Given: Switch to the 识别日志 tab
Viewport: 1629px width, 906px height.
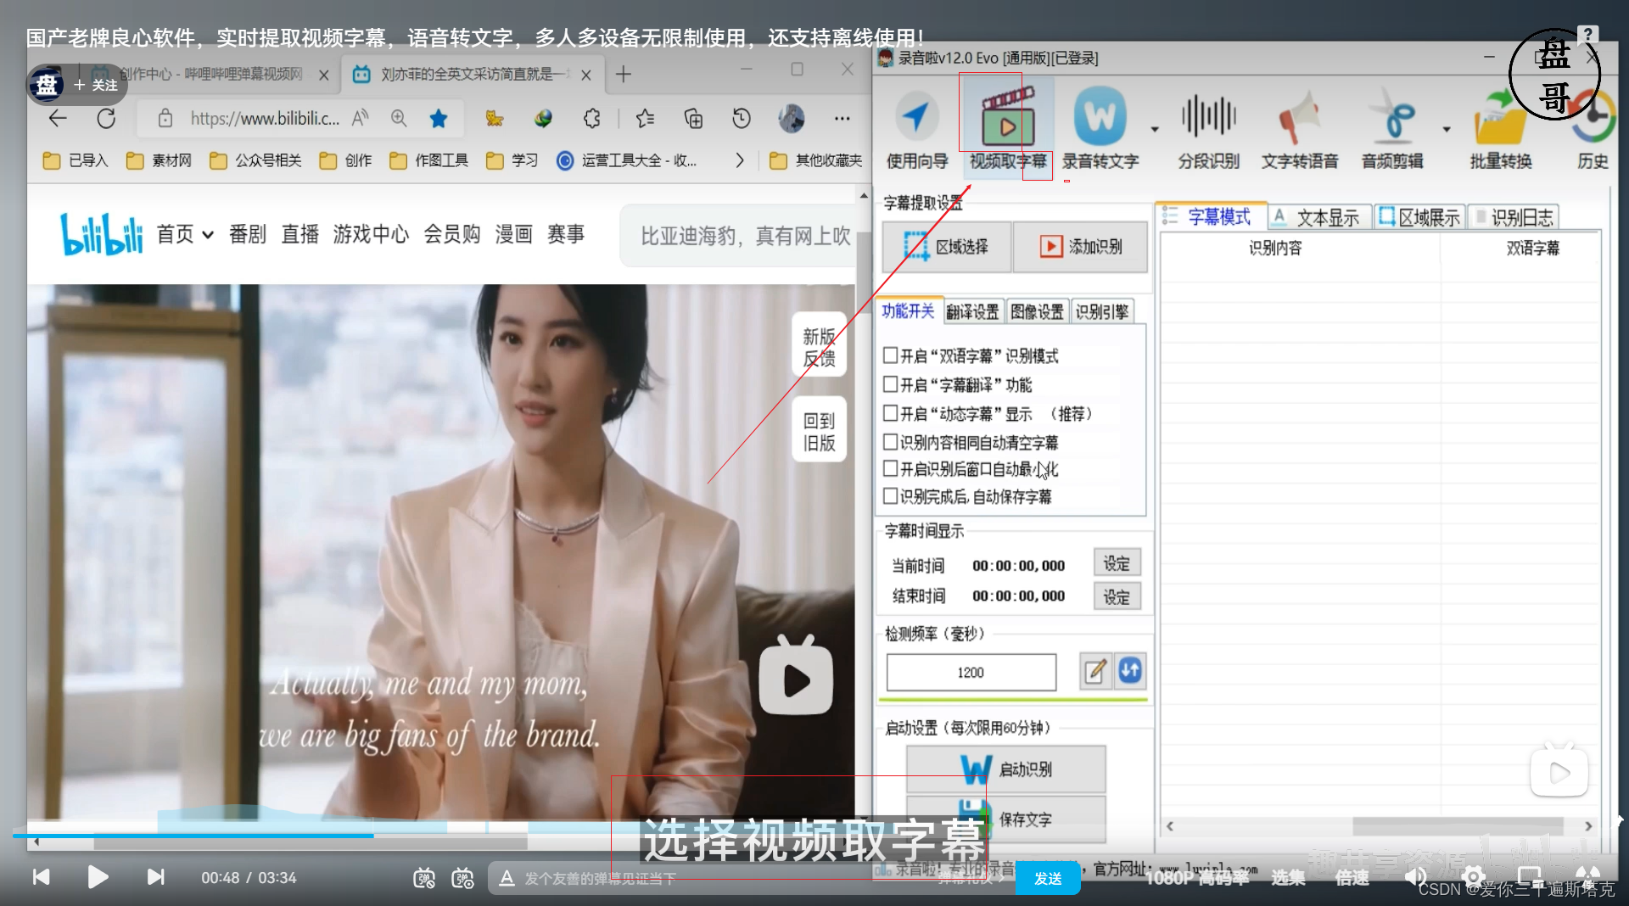Looking at the screenshot, I should coord(1514,218).
